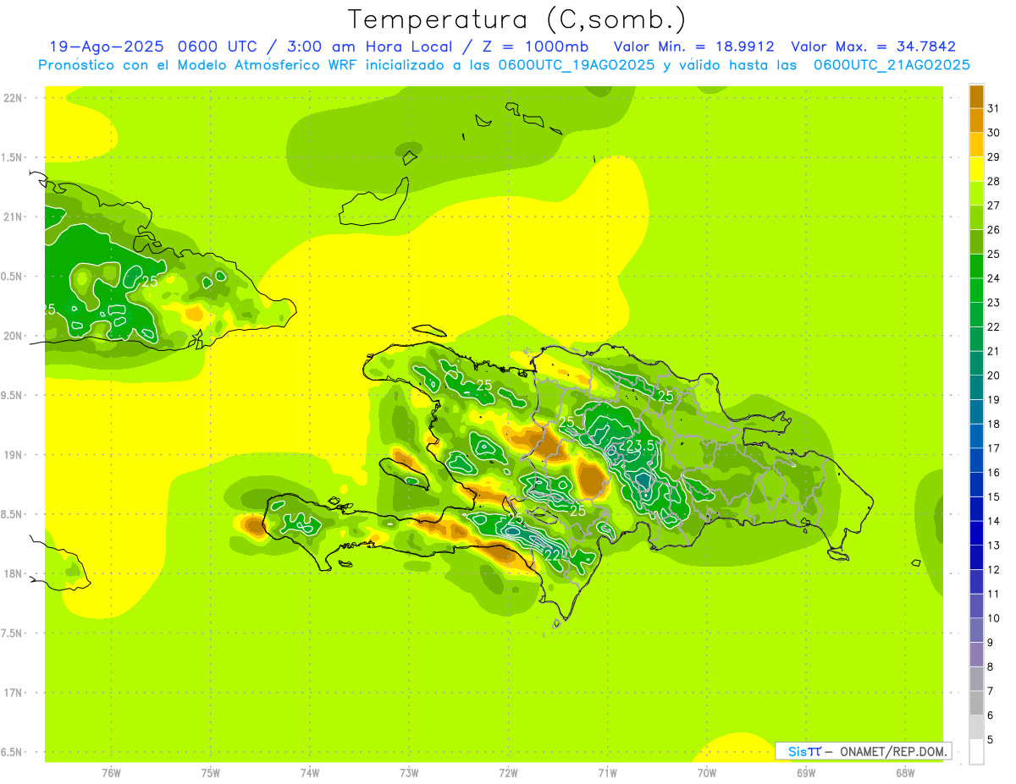This screenshot has width=1016, height=784.
Task: Click the "21N" latitude axis label
Action: [x=14, y=217]
